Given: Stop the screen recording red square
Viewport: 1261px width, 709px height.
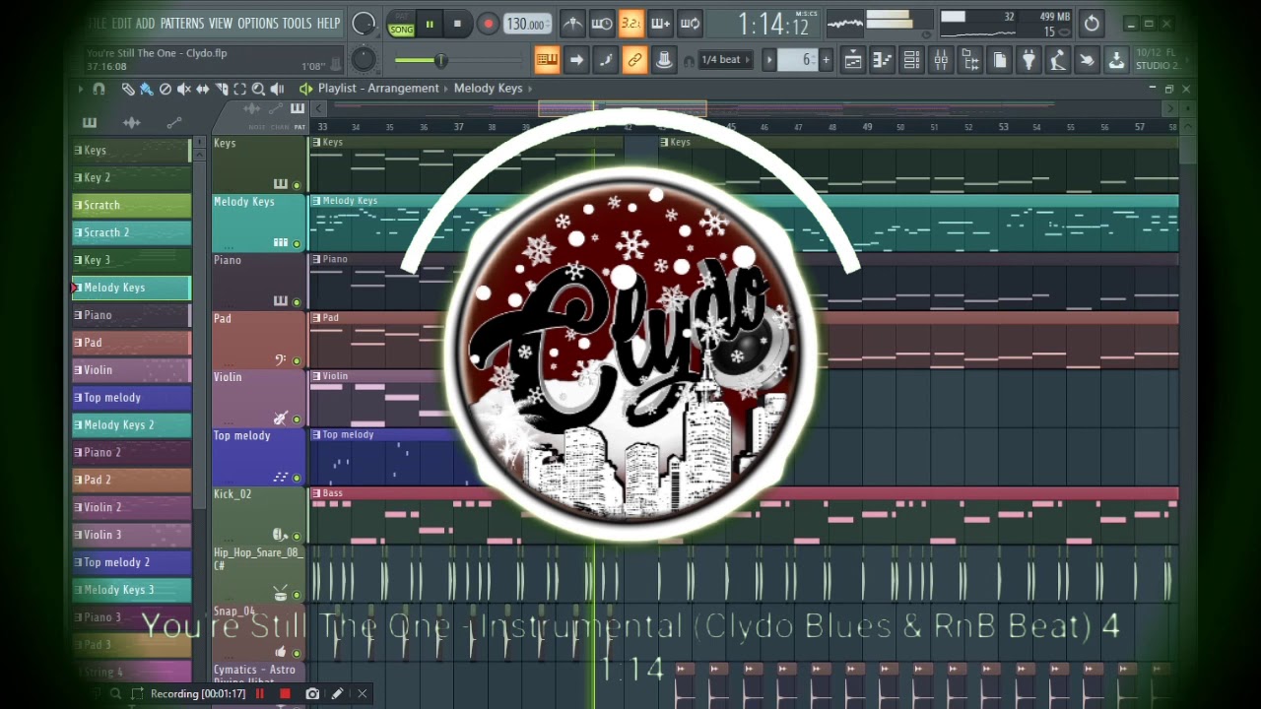Looking at the screenshot, I should (285, 694).
